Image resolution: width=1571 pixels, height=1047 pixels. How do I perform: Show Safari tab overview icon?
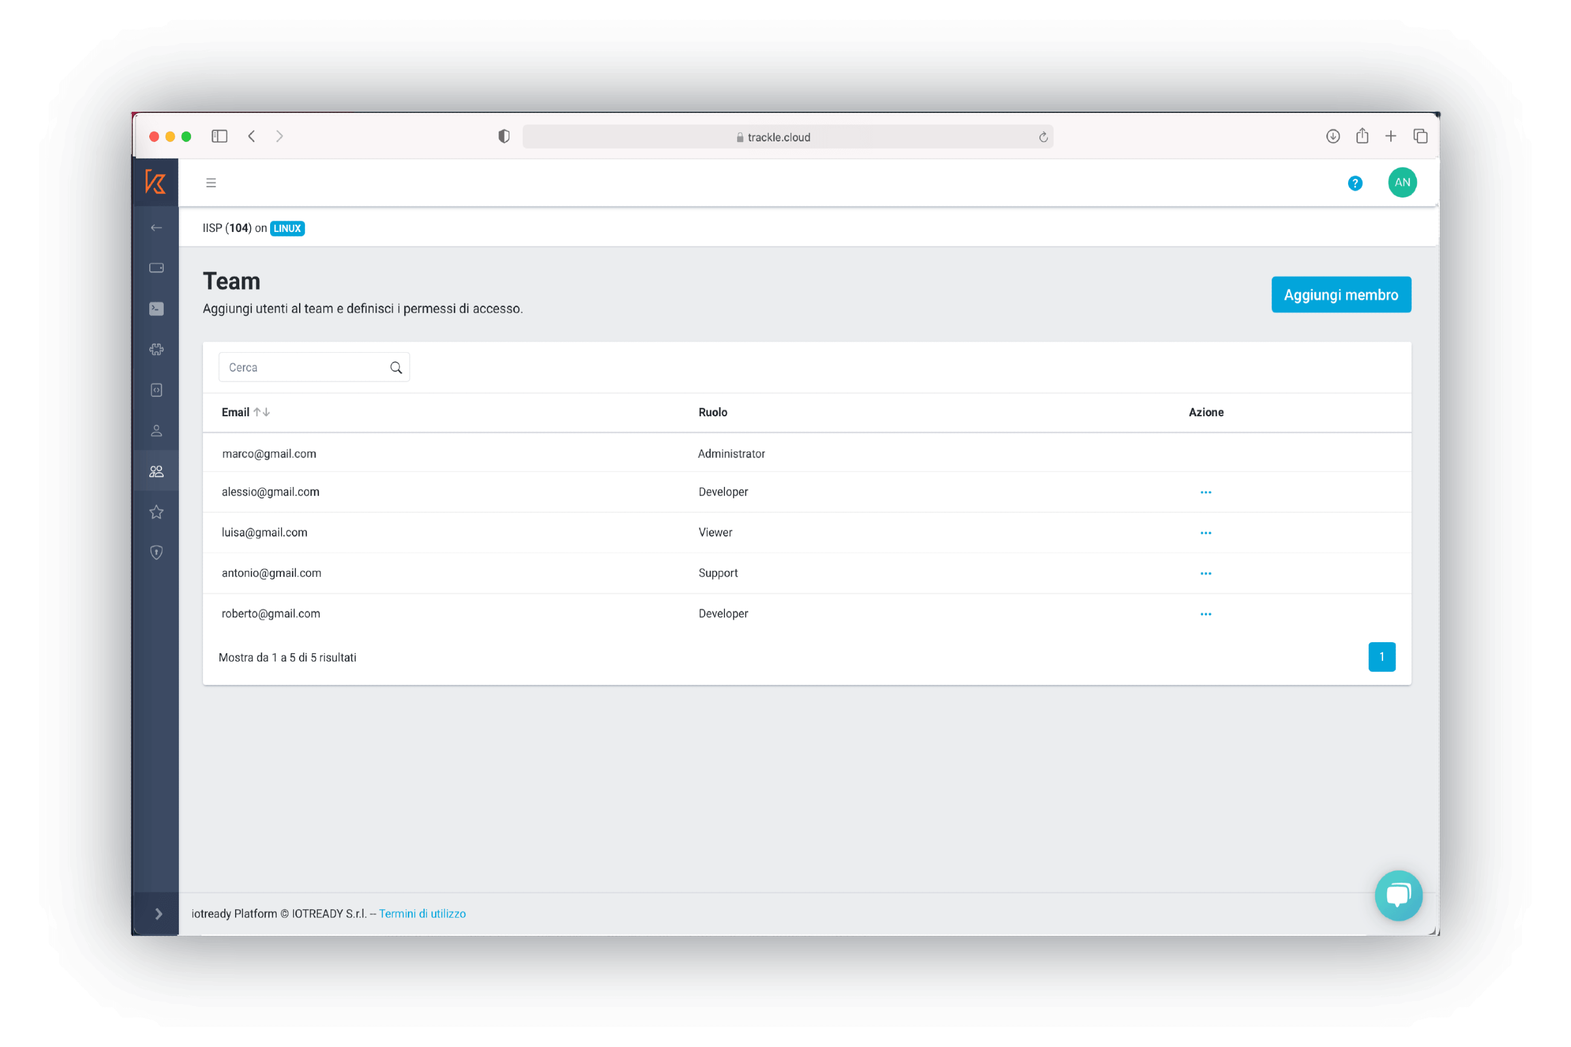pyautogui.click(x=1420, y=136)
